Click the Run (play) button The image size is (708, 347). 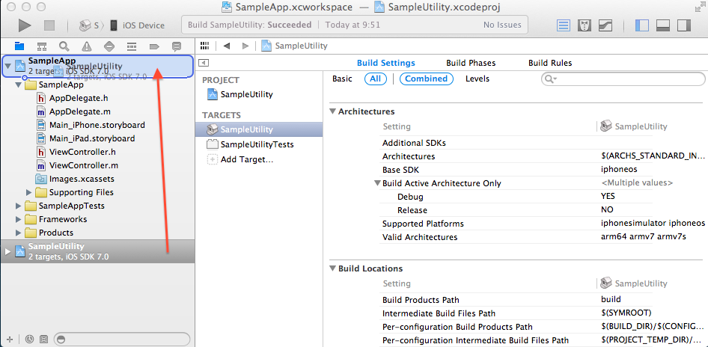pyautogui.click(x=25, y=25)
